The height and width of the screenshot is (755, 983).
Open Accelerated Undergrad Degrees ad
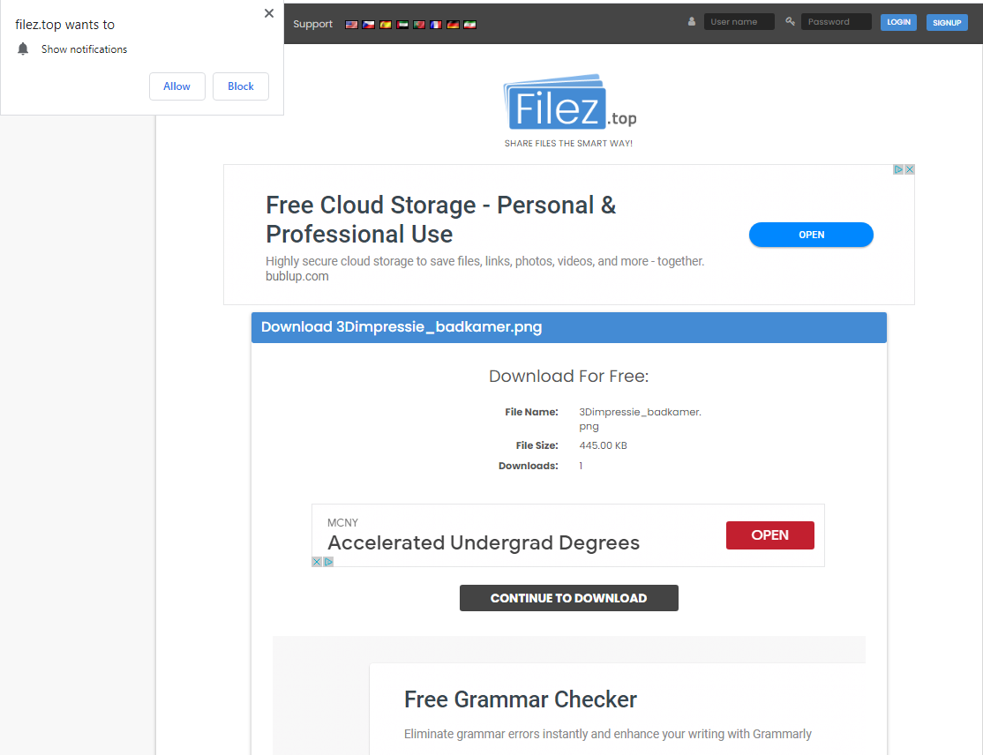pos(484,542)
